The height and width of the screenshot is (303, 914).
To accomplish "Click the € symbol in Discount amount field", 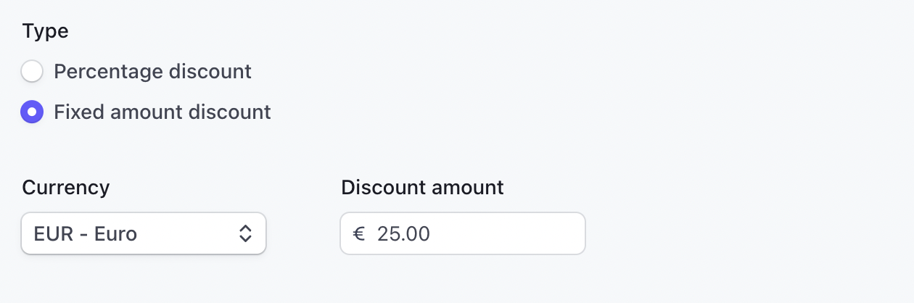I will tap(359, 233).
